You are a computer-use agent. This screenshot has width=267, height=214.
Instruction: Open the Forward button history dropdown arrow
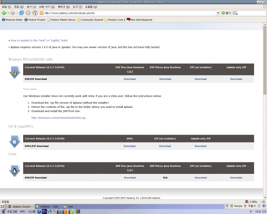tap(17, 13)
